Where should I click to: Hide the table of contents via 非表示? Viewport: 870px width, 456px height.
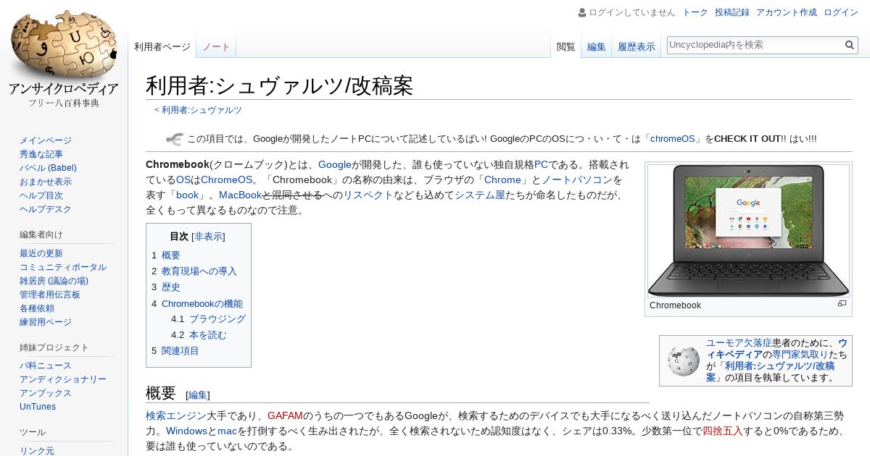click(208, 237)
